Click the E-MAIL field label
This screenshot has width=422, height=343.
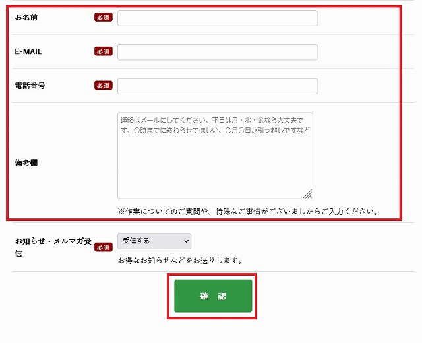(28, 51)
